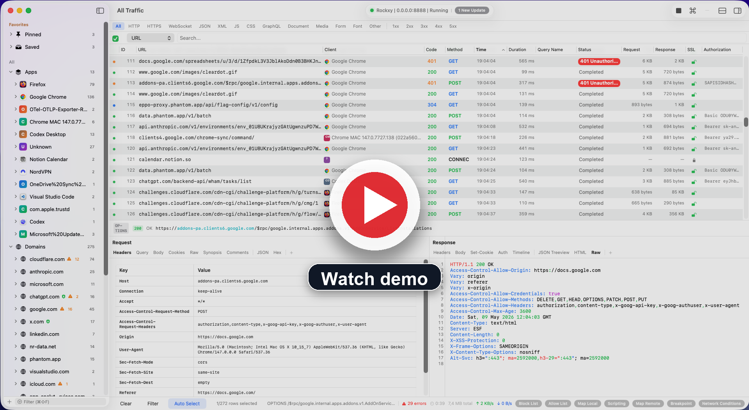Click the Filter button in bottom bar
The image size is (749, 410).
click(153, 404)
